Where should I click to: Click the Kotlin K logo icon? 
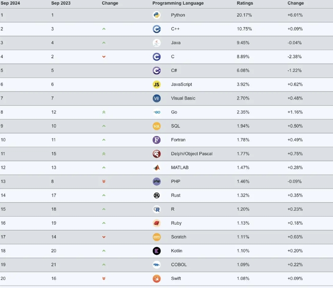(156, 251)
